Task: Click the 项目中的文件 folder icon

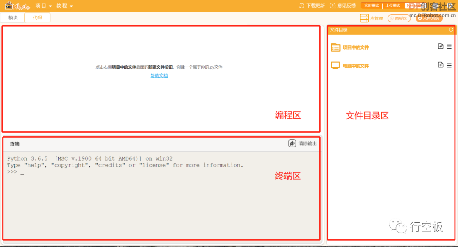Action: pyautogui.click(x=335, y=47)
